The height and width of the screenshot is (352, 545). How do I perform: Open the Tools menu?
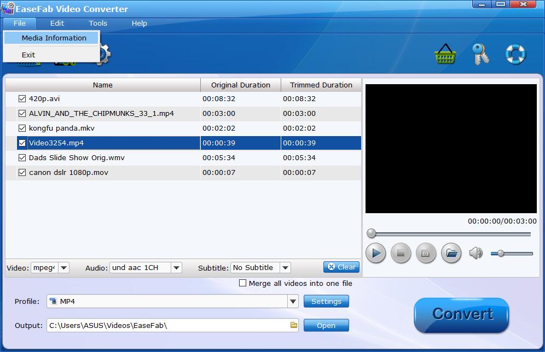pyautogui.click(x=98, y=24)
